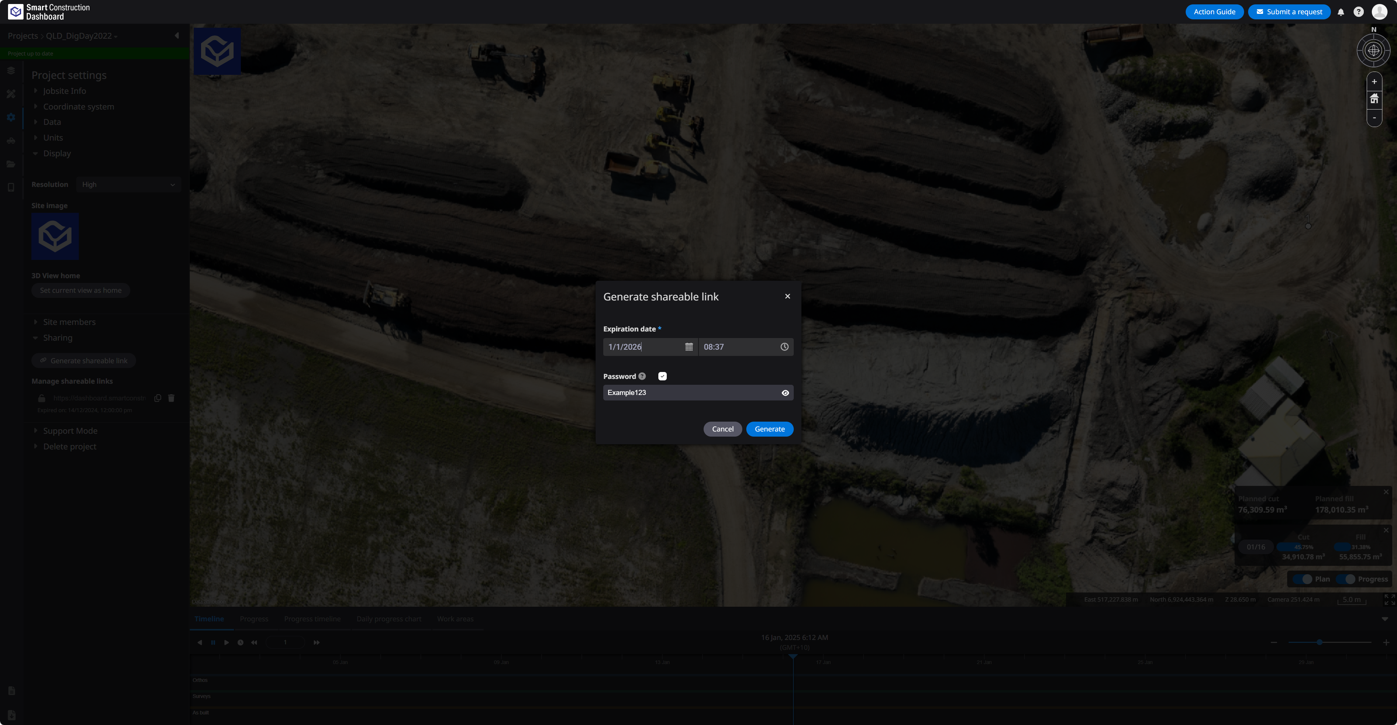
Task: Open the Work areas tab
Action: click(455, 619)
